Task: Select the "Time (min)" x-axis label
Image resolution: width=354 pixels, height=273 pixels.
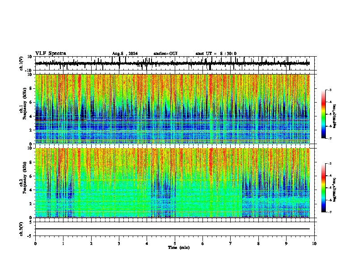Action: (179, 248)
